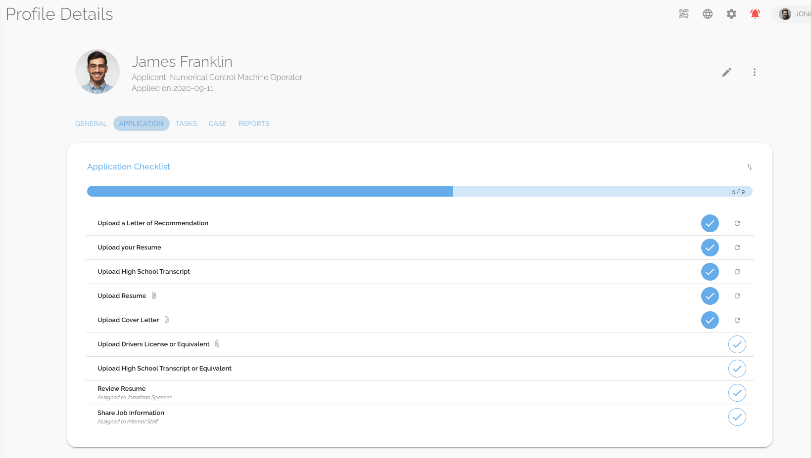Open the QR code scanner icon
The width and height of the screenshot is (811, 458).
[683, 14]
